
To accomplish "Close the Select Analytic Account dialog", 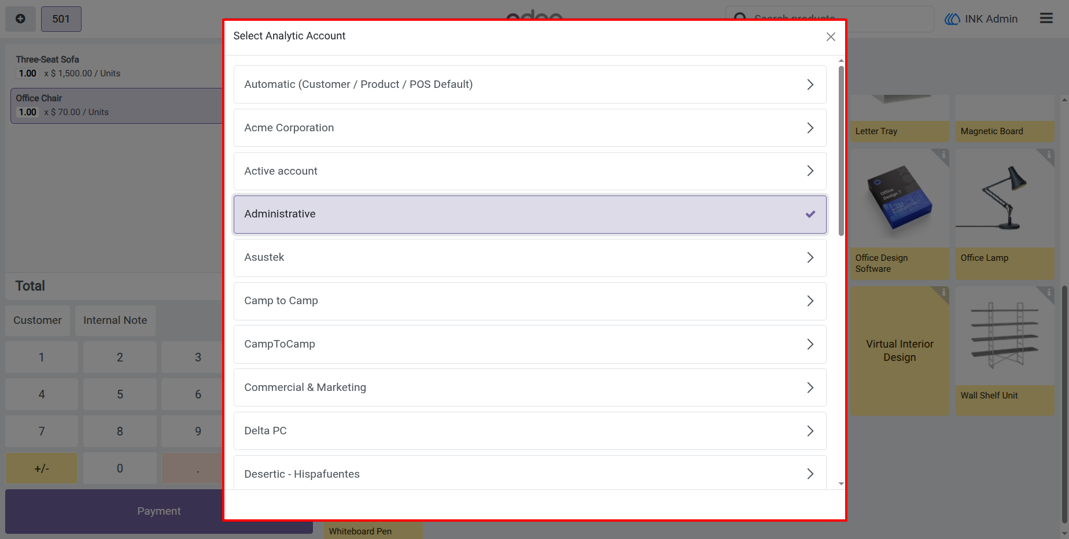I will click(x=831, y=36).
